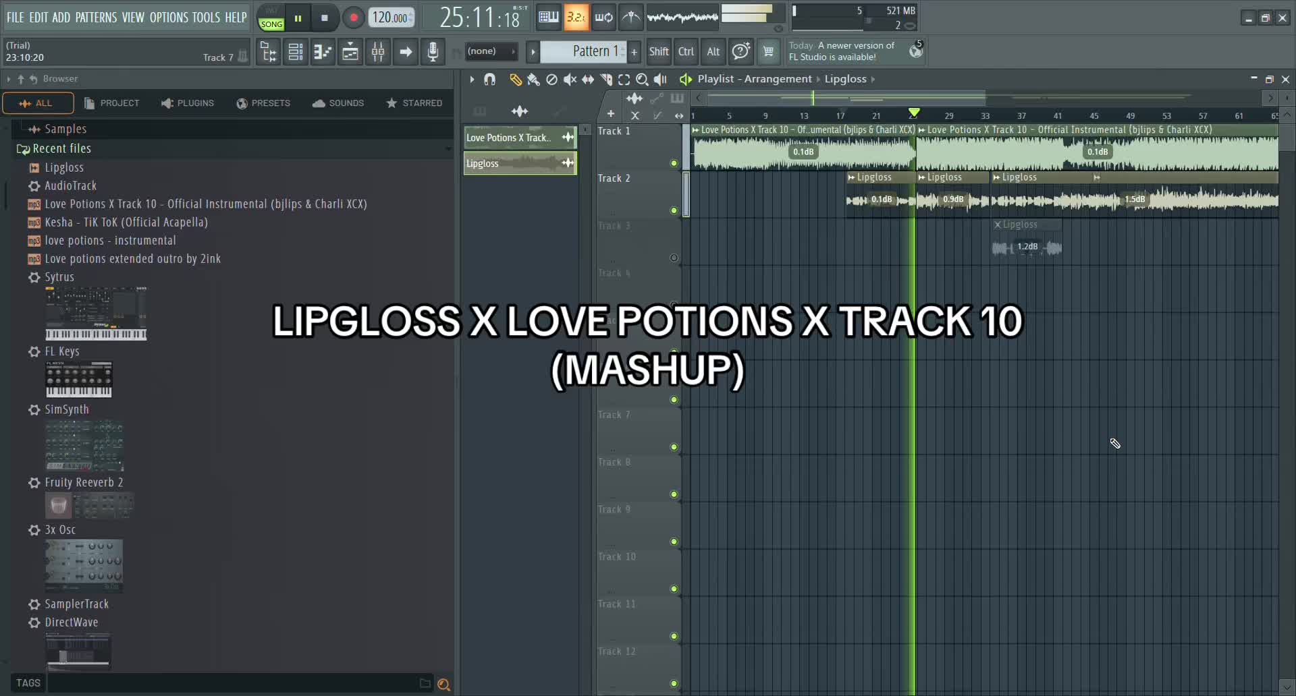Open the EDIT menu
Screen dimensions: 1296x696
[x=38, y=18]
